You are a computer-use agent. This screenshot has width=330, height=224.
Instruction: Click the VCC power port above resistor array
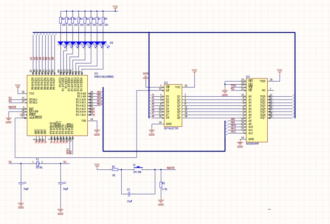[116, 8]
